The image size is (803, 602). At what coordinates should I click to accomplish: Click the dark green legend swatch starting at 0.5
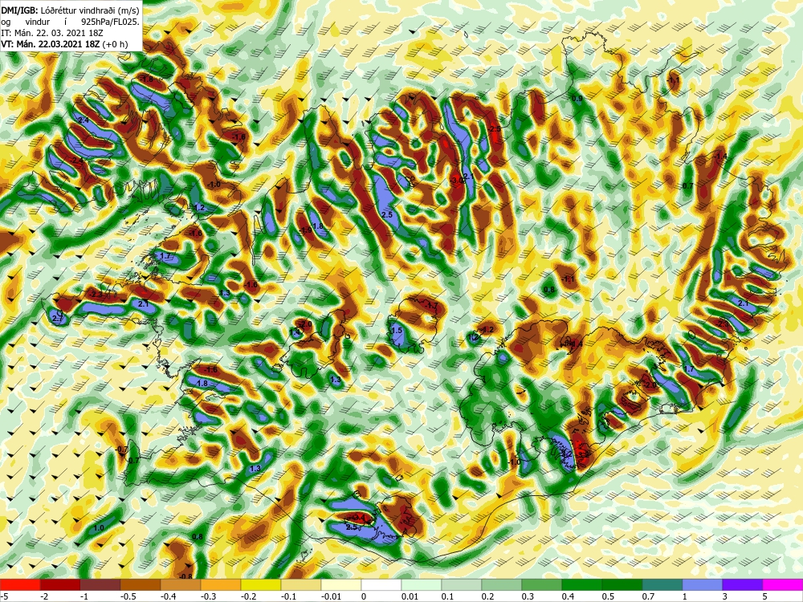[x=622, y=585]
